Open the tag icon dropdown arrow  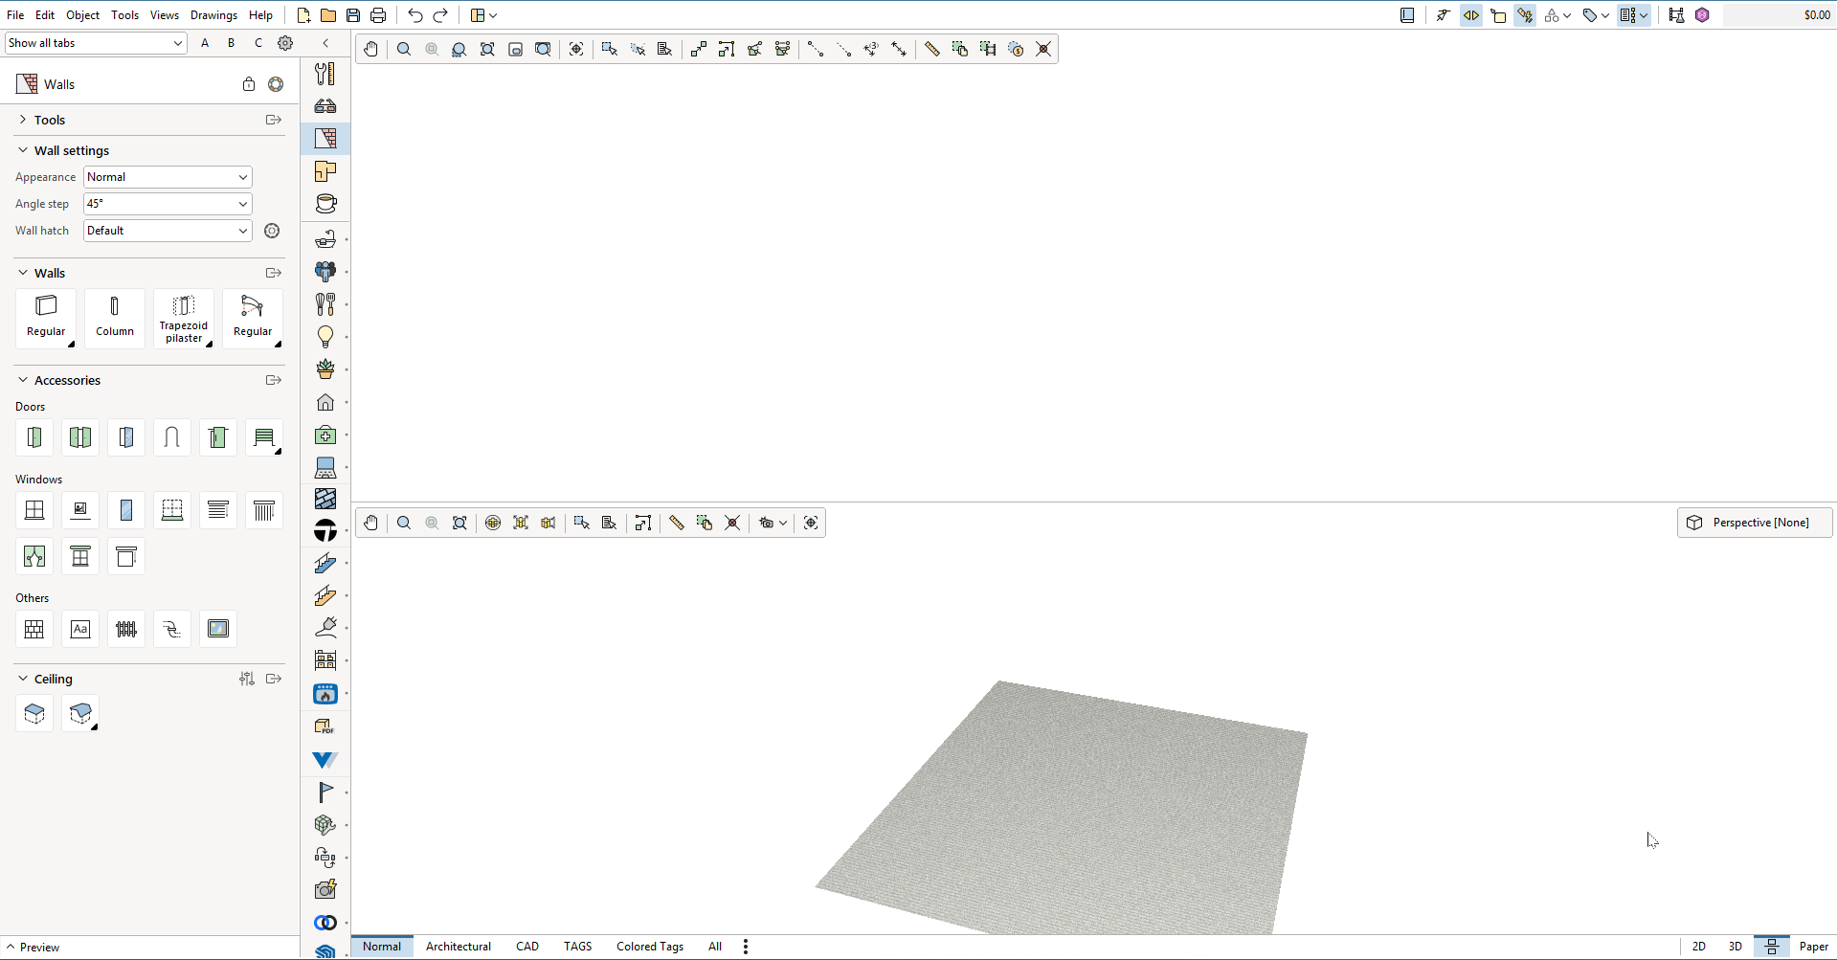pos(1605,15)
